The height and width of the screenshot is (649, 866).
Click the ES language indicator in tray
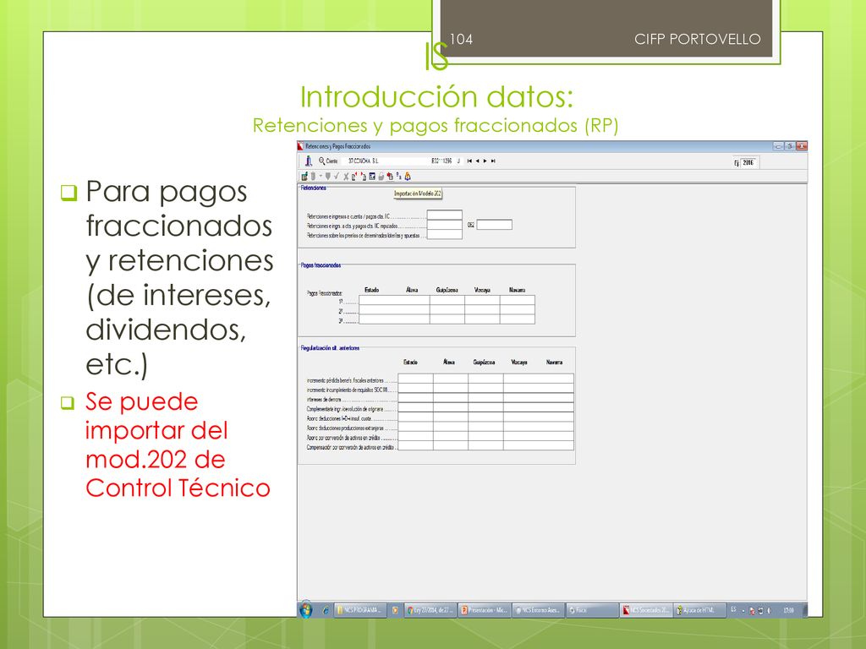click(733, 609)
